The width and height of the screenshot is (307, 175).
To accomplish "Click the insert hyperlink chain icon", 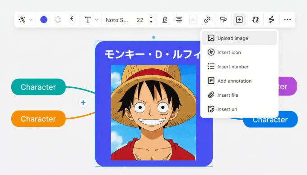I will tap(207, 19).
